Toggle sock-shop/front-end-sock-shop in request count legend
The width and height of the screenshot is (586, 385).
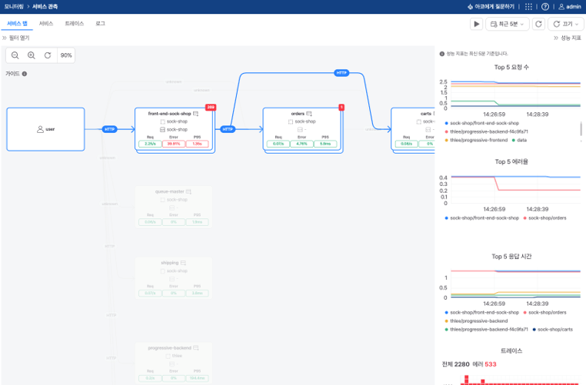click(x=482, y=123)
